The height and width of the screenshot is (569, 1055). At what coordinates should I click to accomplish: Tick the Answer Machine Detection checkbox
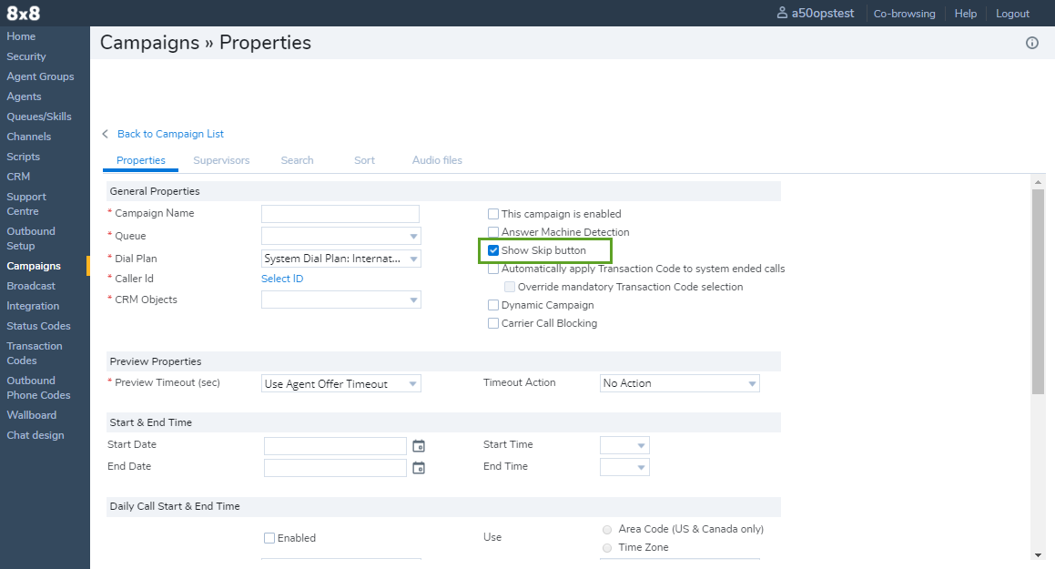pos(493,232)
